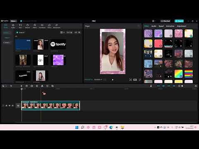Viewport: 199px width, 149px height.
Task: Click the Delete icon in timeline toolbar
Action: tap(27, 86)
